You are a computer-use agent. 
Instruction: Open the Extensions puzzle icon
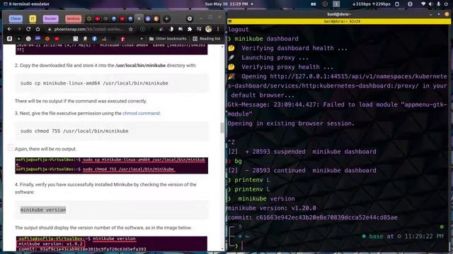tap(190, 29)
